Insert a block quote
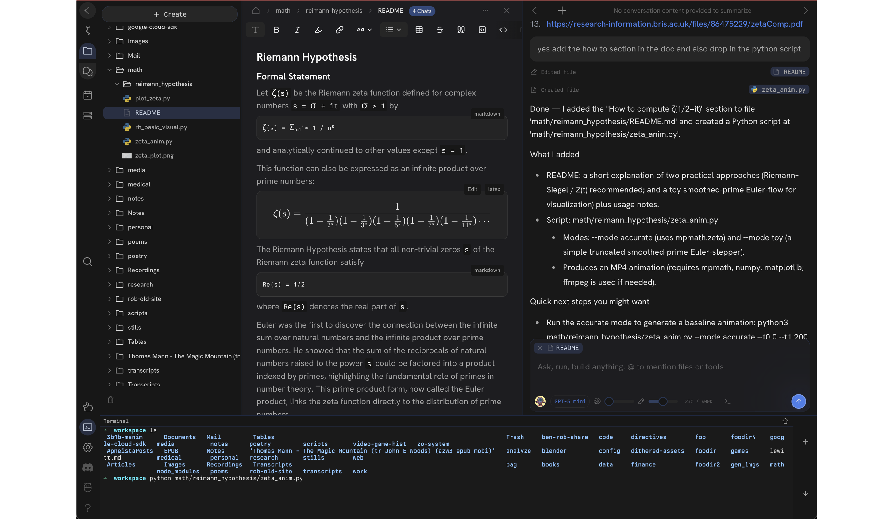Screen dimensions: 894x519 [x=461, y=30]
